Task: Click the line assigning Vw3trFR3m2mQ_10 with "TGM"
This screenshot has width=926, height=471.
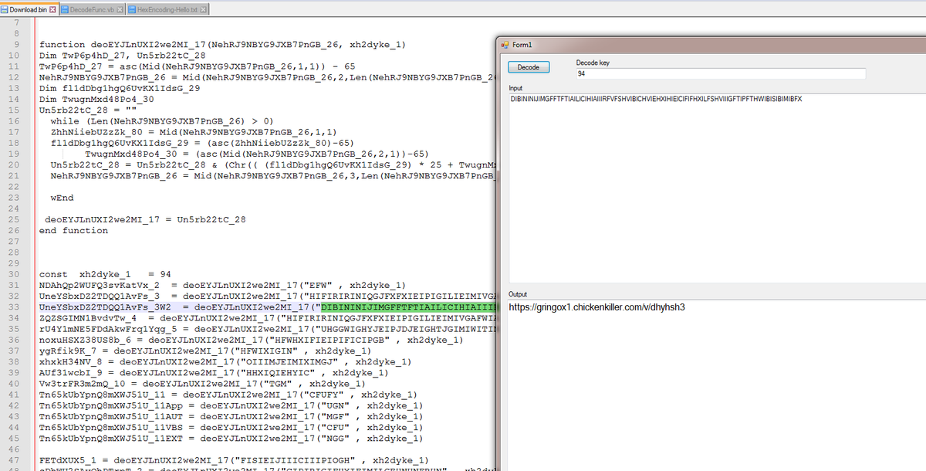Action: point(202,383)
